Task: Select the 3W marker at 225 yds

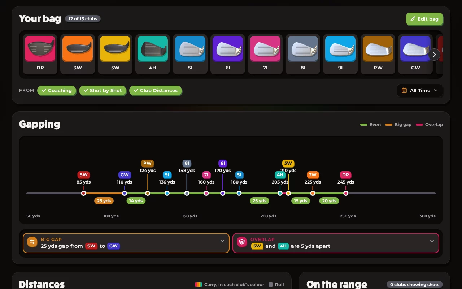Action: (x=313, y=193)
